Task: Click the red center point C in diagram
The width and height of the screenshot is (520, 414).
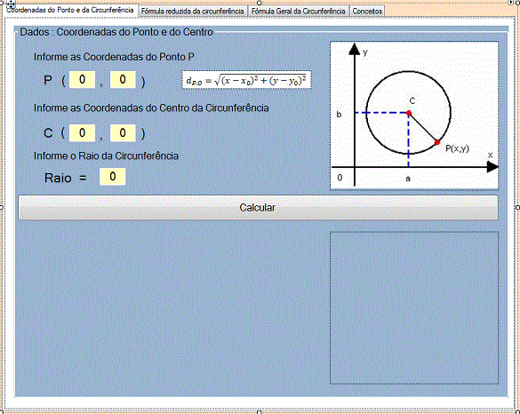Action: pos(409,113)
